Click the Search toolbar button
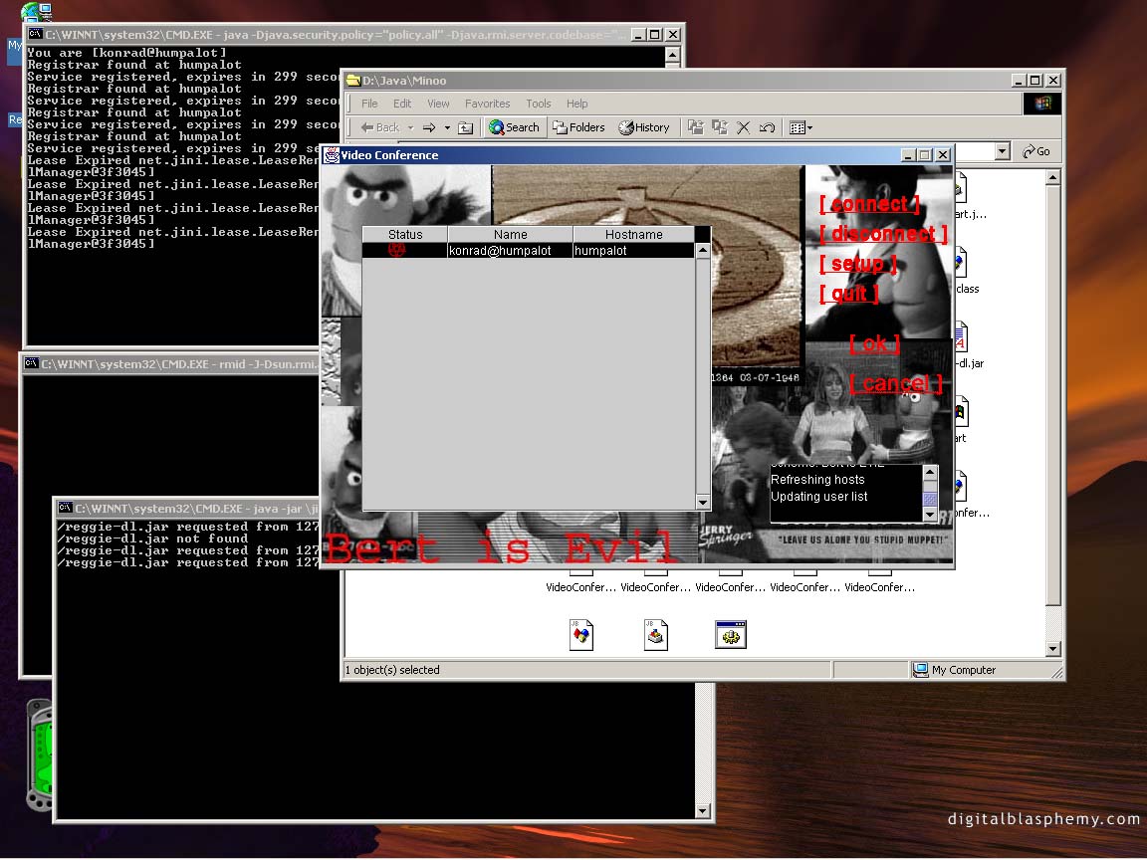1147x860 pixels. pos(514,127)
